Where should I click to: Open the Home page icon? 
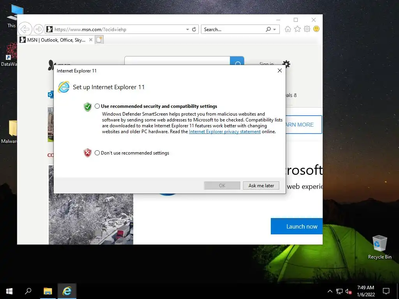click(x=288, y=29)
